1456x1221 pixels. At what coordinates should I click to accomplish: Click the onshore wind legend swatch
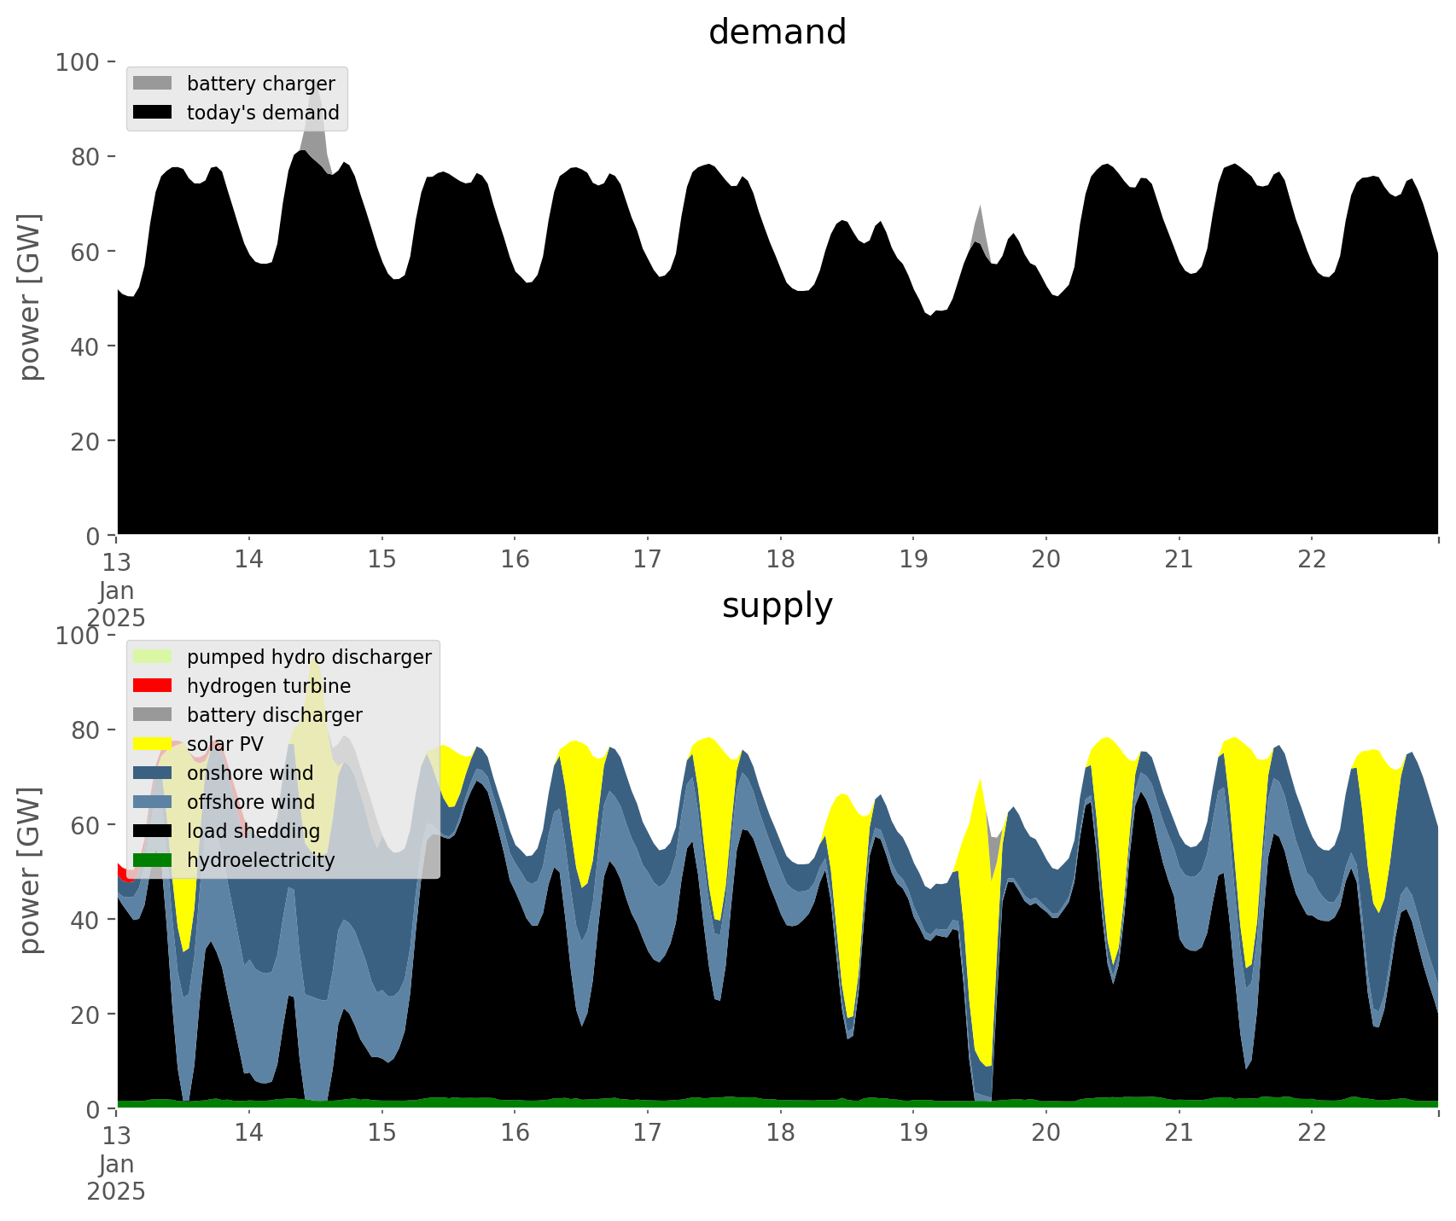tap(153, 773)
